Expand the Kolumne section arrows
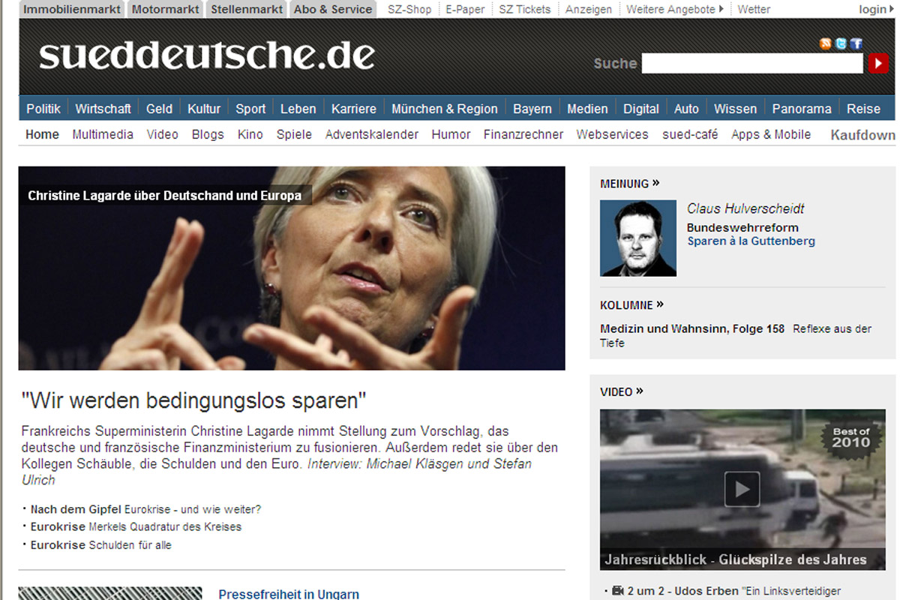This screenshot has width=900, height=600. coord(660,304)
